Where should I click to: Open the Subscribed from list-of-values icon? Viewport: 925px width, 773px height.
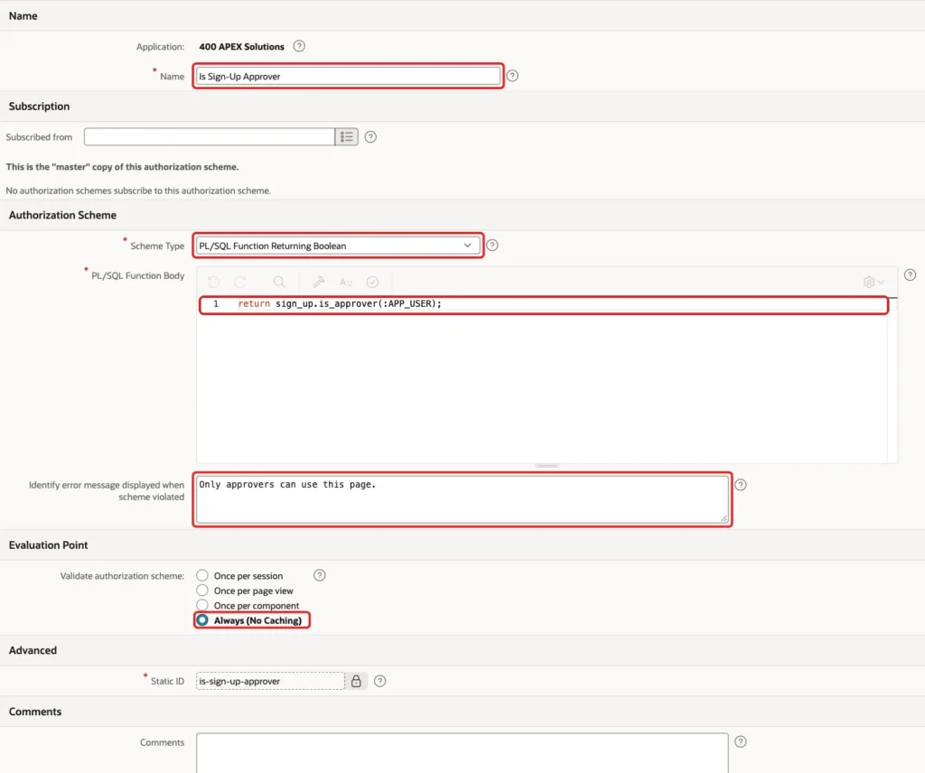(x=346, y=136)
